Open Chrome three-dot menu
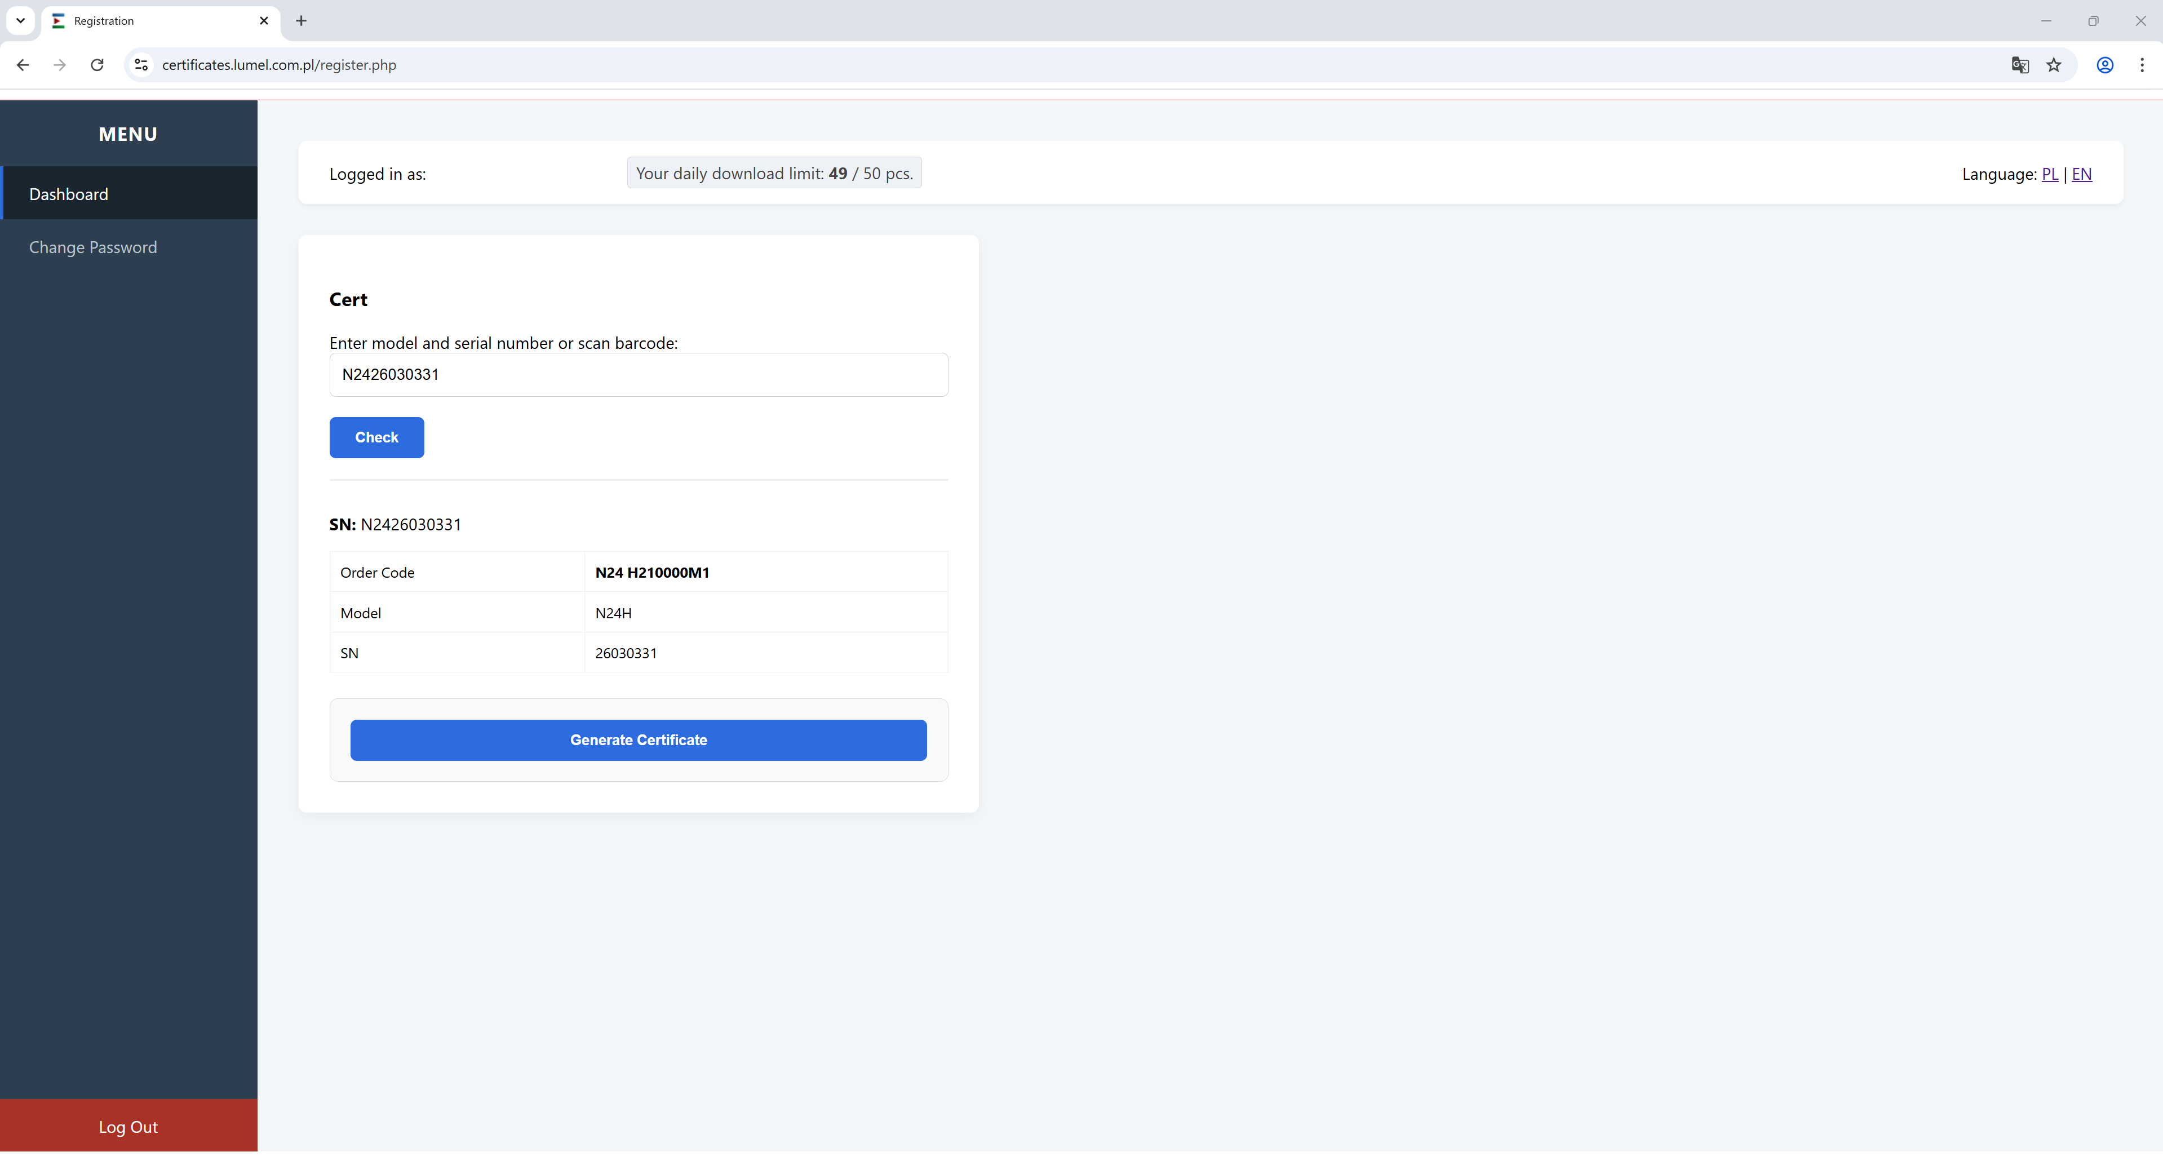Screen dimensions: 2163x1174 point(2142,65)
